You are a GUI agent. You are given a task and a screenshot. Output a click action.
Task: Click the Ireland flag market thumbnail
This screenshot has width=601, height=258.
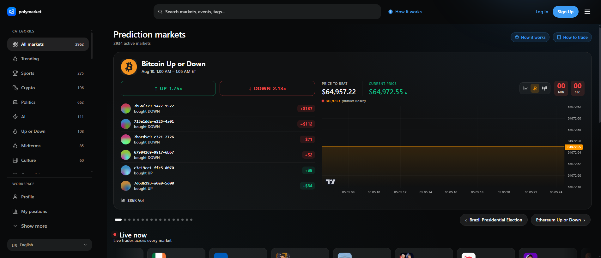pos(159,255)
